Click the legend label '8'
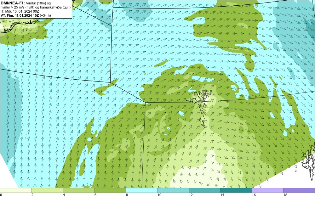Viewport: 315px width, 197px height. click(127, 195)
